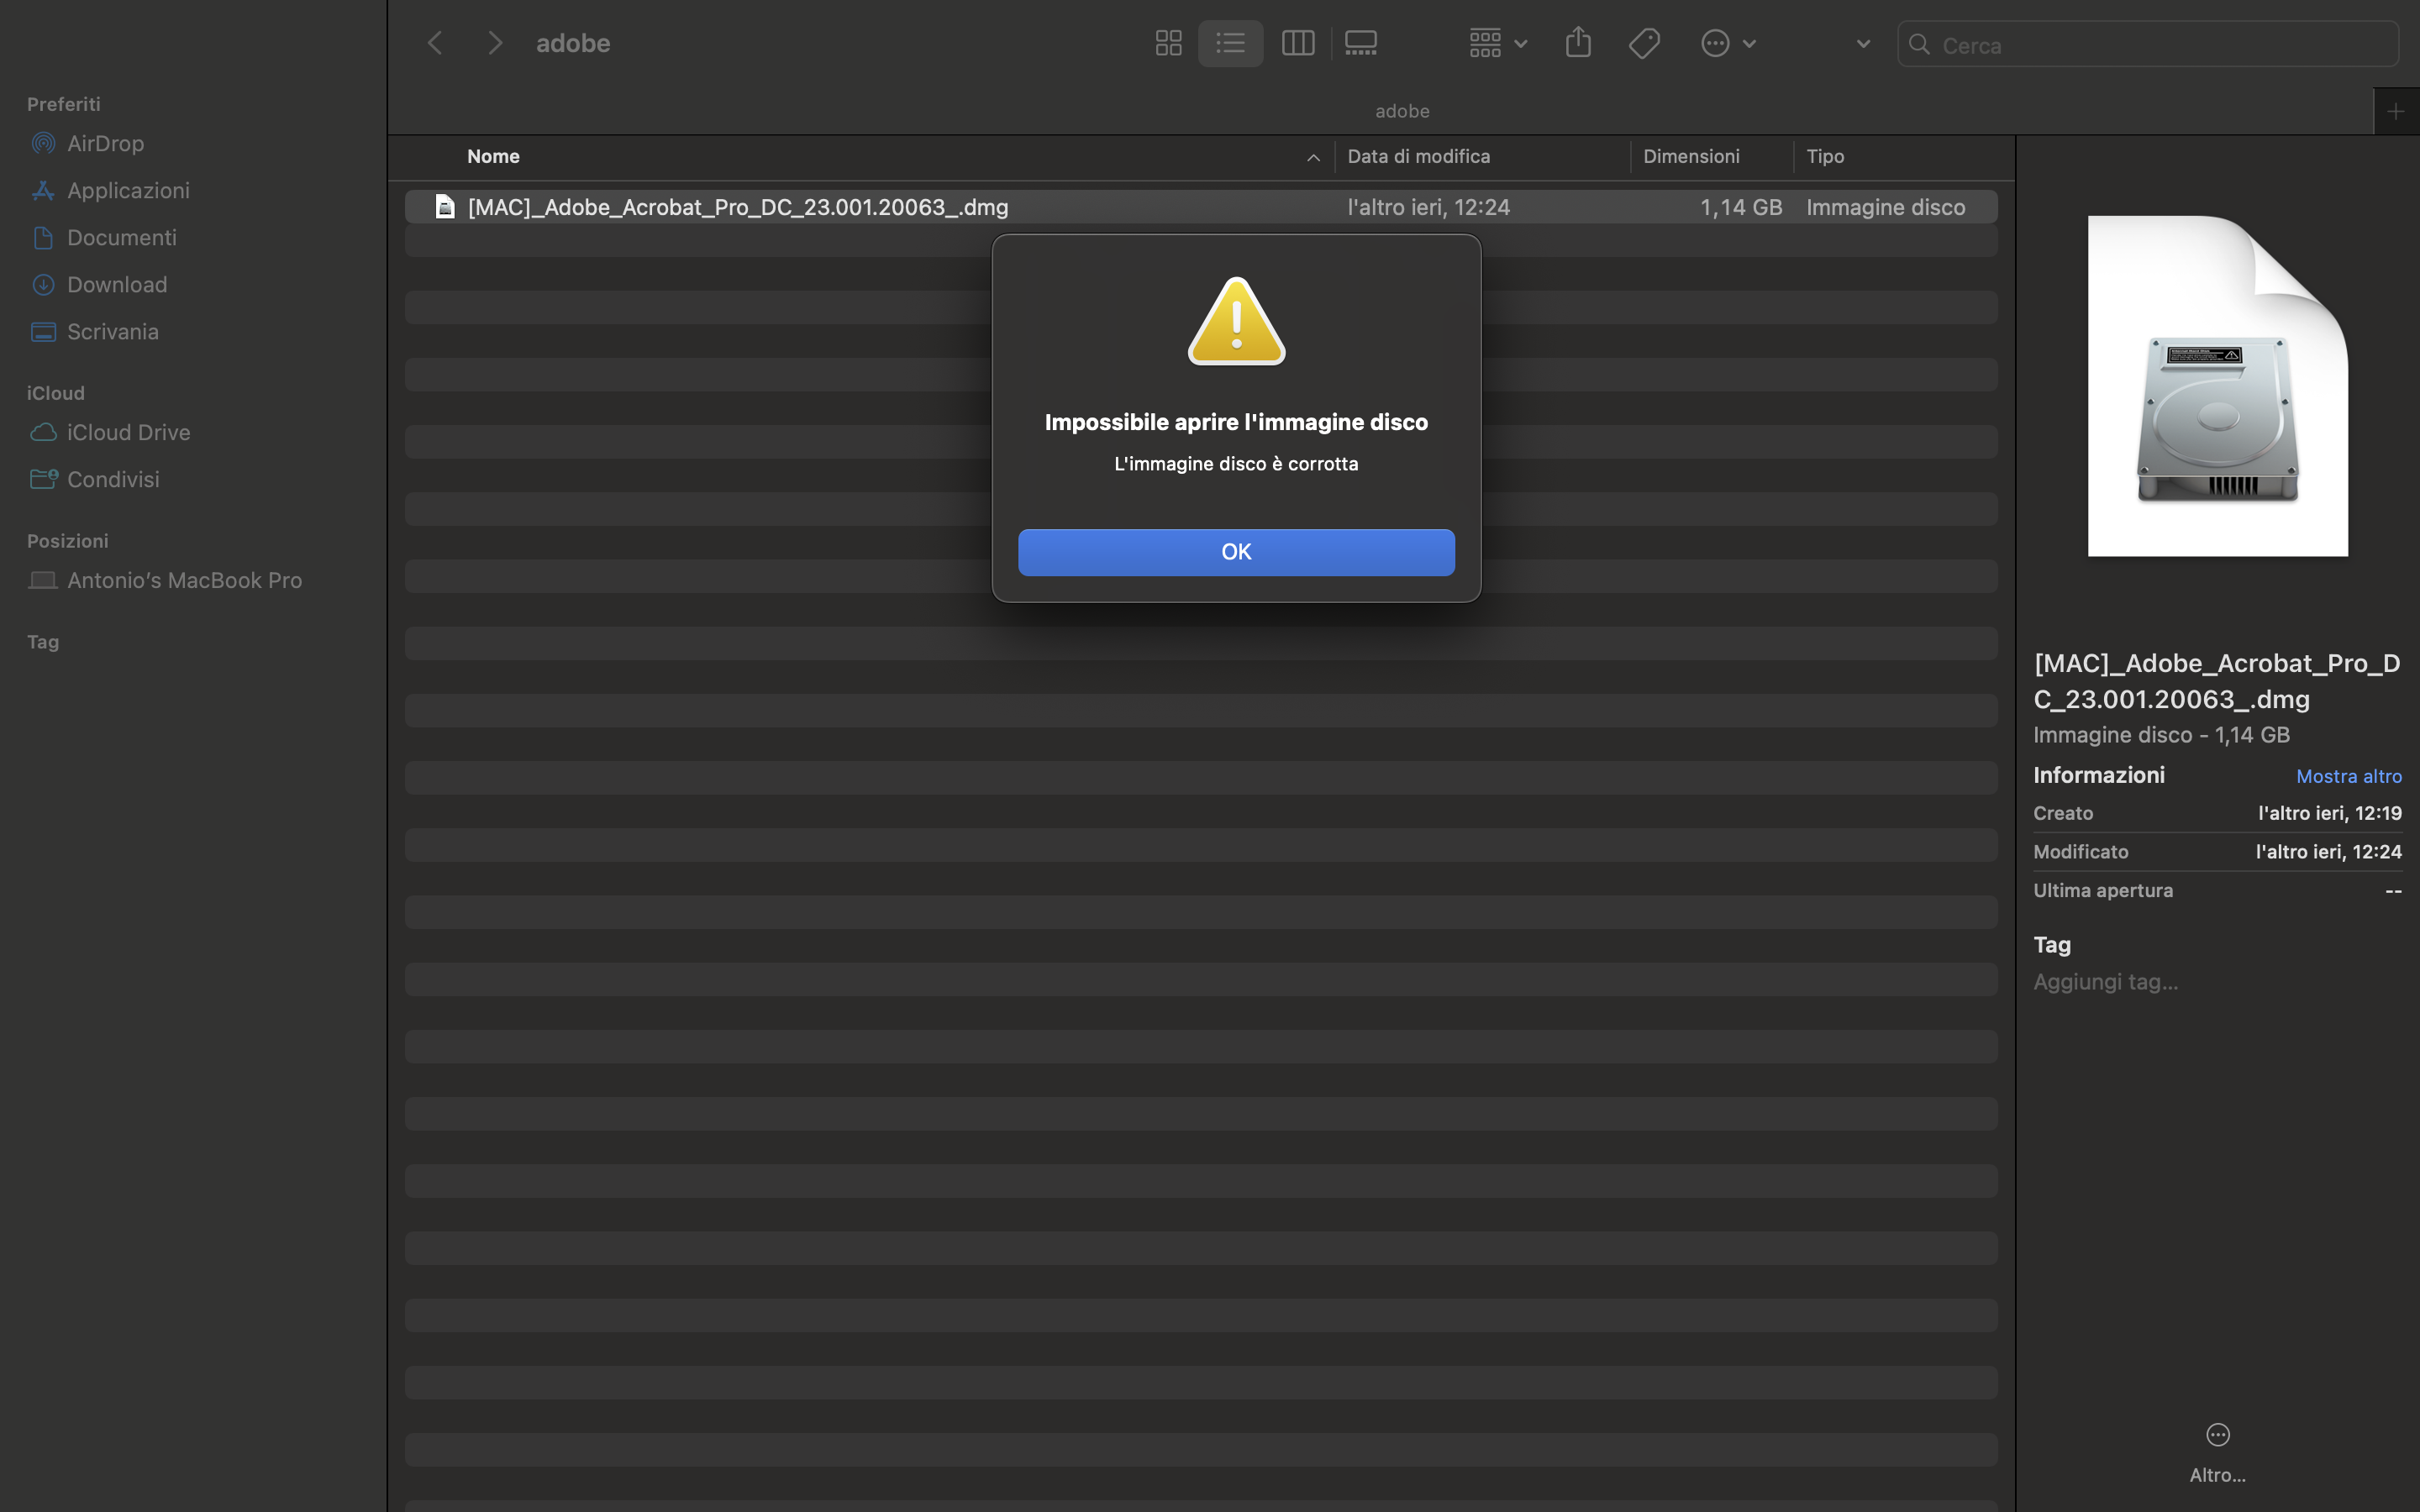Click the Preferiti section header
The width and height of the screenshot is (2420, 1512).
63,104
